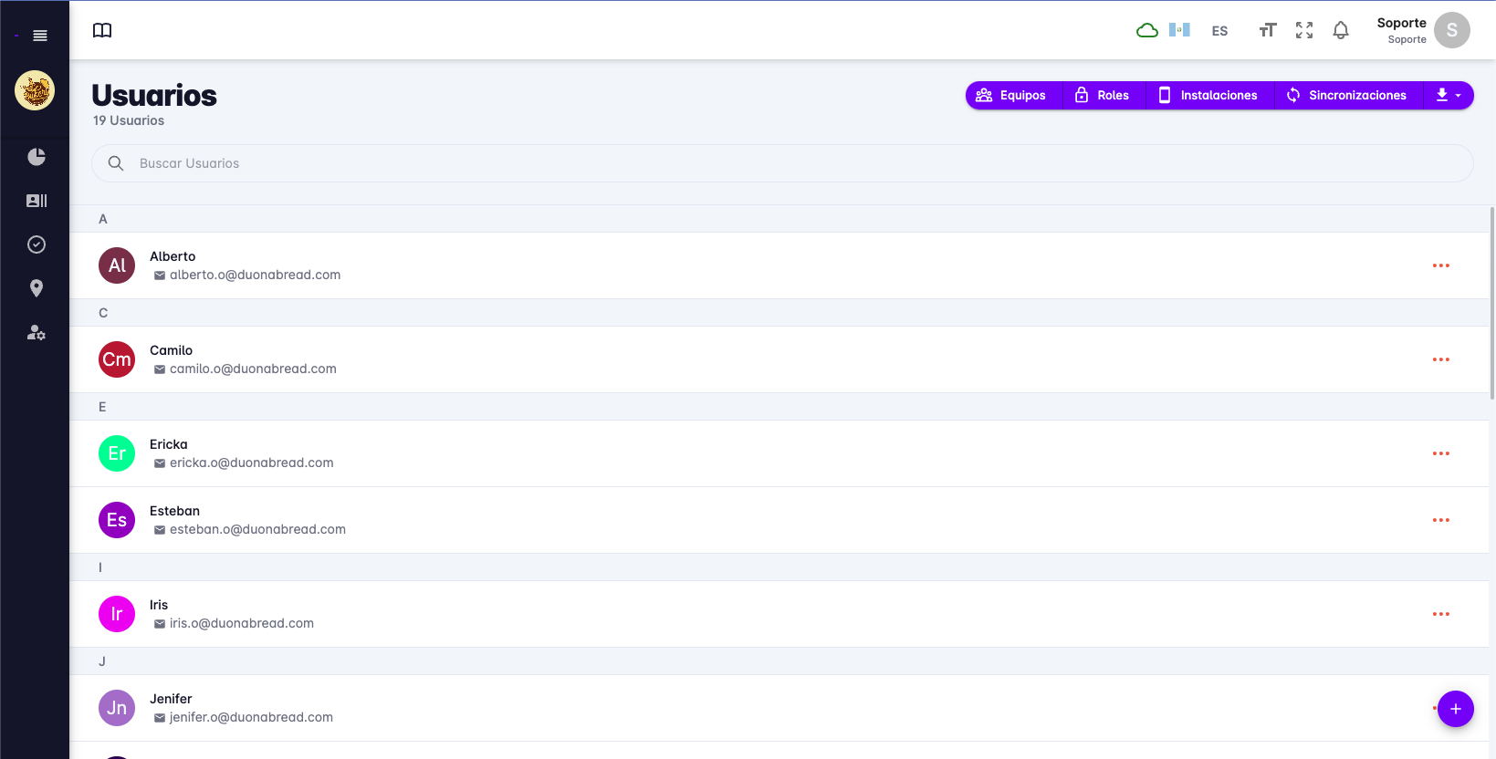Open the hamburger menu in sidebar
1496x759 pixels.
tap(39, 36)
